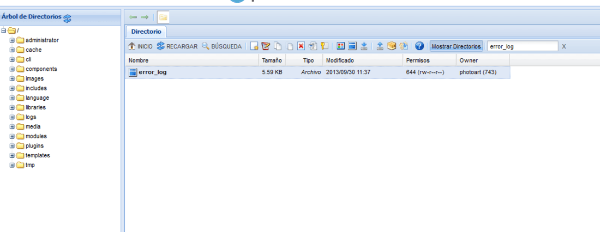
Task: Reload the listing with RECARGAR
Action: [x=177, y=46]
